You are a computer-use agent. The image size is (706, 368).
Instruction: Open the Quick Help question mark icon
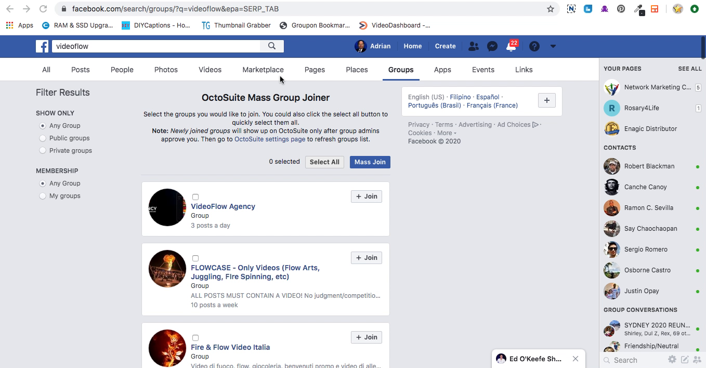534,46
